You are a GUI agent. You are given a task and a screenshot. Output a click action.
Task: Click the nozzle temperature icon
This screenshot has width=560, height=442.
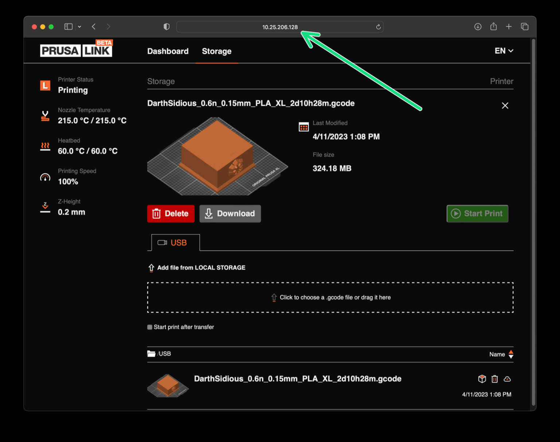pos(45,116)
